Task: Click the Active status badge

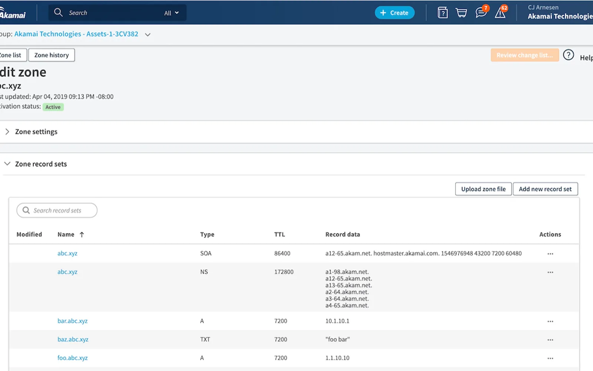Action: click(x=53, y=107)
